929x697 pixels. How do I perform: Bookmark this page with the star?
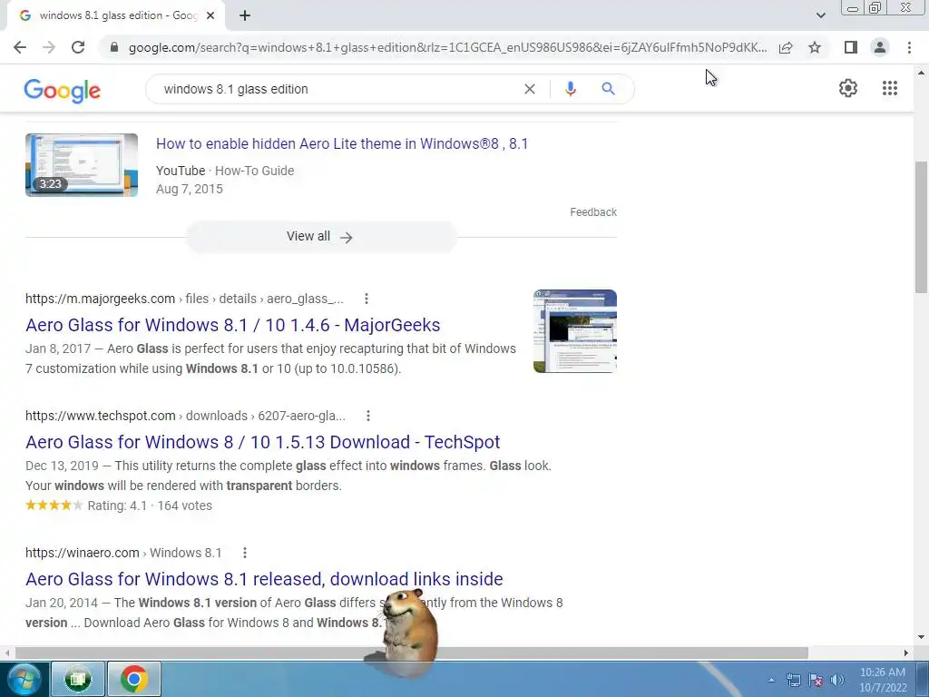pyautogui.click(x=815, y=47)
